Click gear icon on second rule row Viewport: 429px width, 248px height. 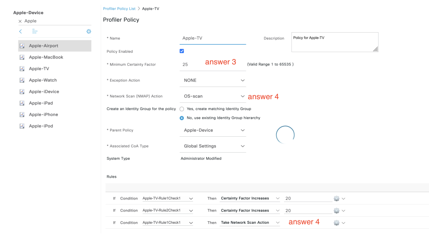click(x=336, y=211)
